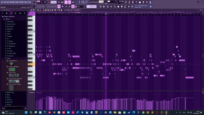Click the master volume knob
The height and width of the screenshot is (115, 204).
34,2
